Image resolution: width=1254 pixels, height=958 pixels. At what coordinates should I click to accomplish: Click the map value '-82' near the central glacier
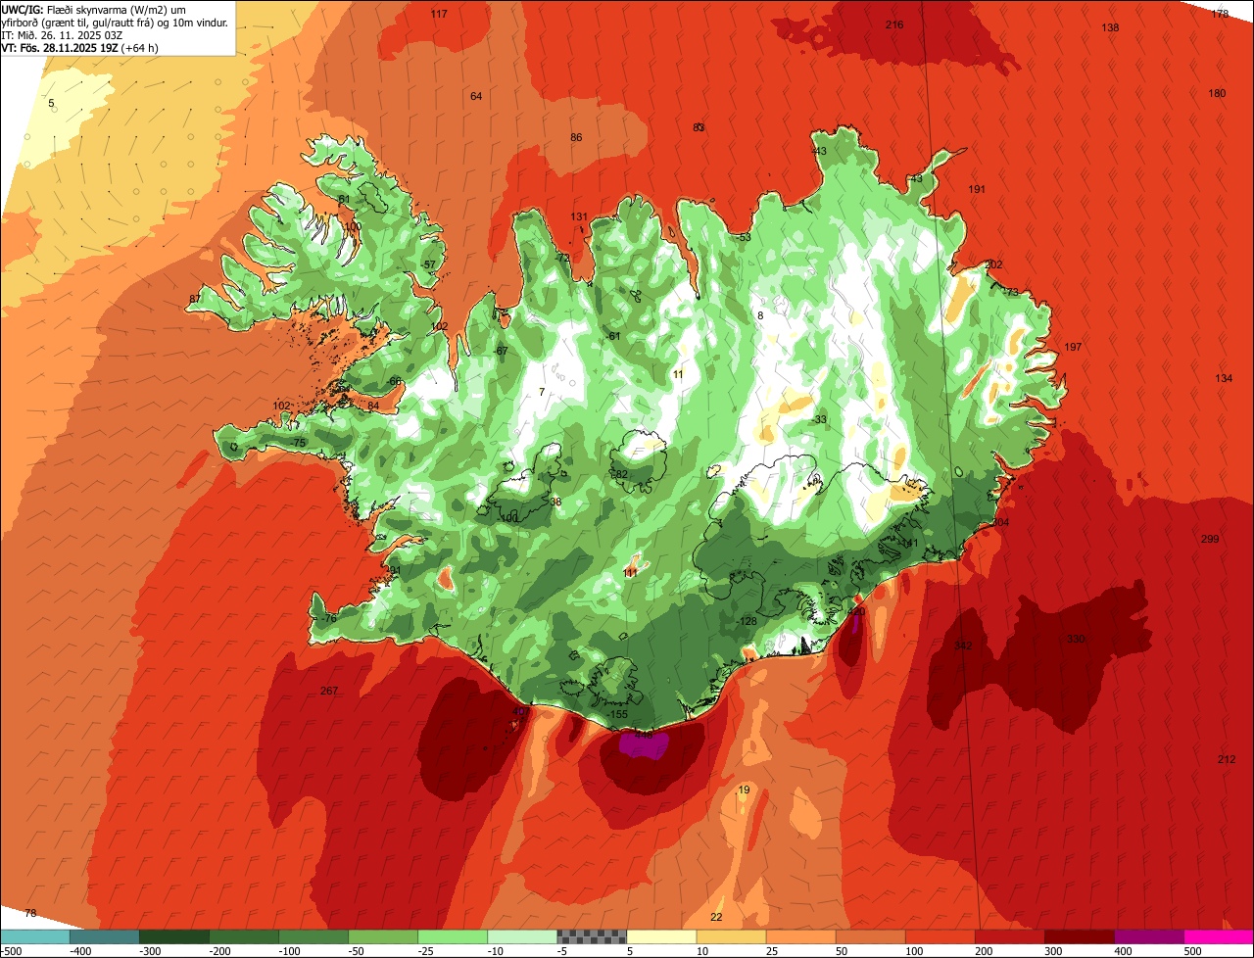pyautogui.click(x=618, y=474)
